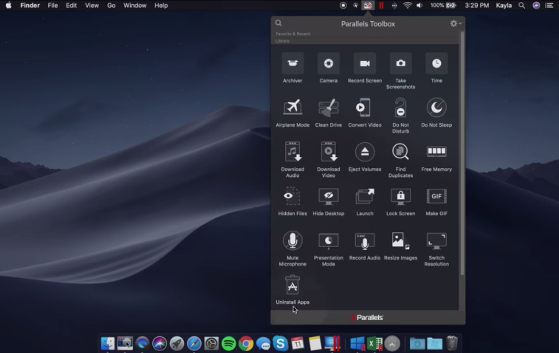
Task: Open the Record Audio tool
Action: (365, 241)
